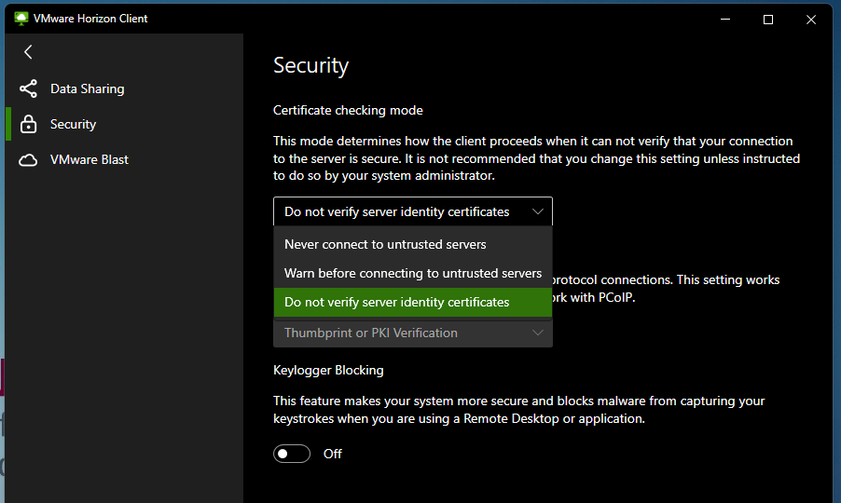841x503 pixels.
Task: Click the chevron on certificate mode dropdown
Action: [538, 211]
